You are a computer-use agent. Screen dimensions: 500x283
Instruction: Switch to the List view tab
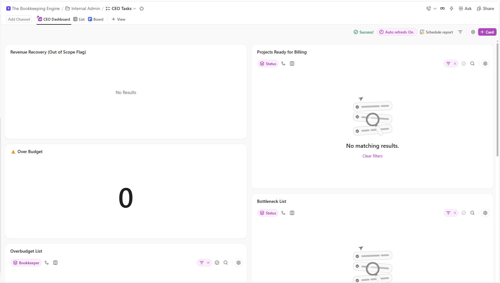[79, 19]
